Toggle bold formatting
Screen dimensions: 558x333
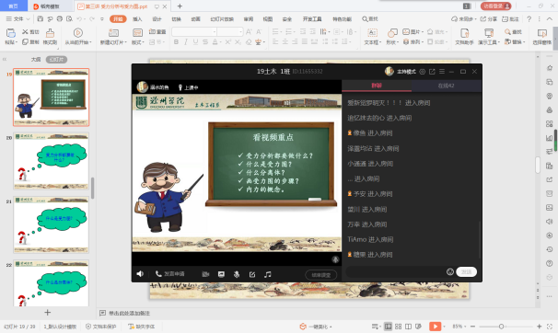pos(176,42)
